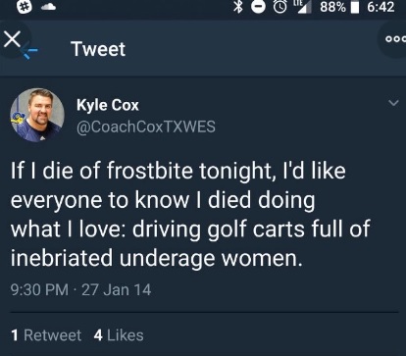Viewport: 406px width, 356px height.
Task: Tap the tweet text body
Action: point(190,214)
